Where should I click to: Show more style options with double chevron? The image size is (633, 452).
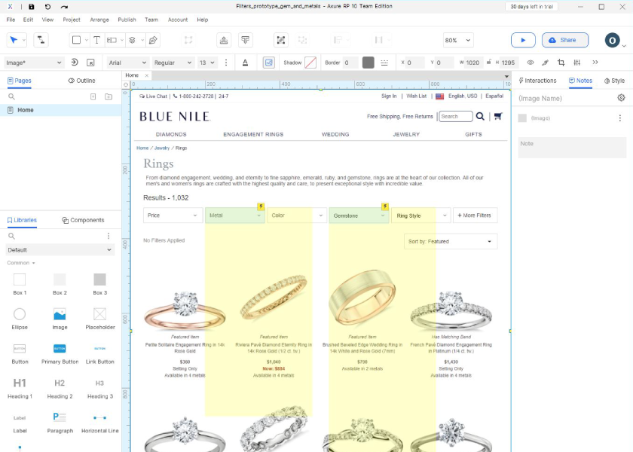(595, 62)
